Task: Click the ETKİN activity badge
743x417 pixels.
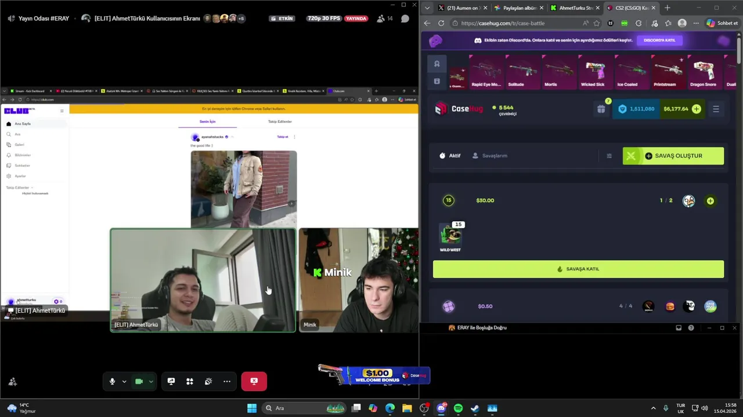Action: [282, 19]
